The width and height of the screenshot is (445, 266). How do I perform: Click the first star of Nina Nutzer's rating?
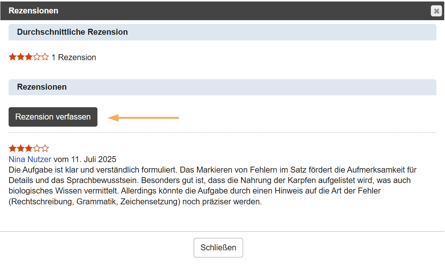coord(12,148)
